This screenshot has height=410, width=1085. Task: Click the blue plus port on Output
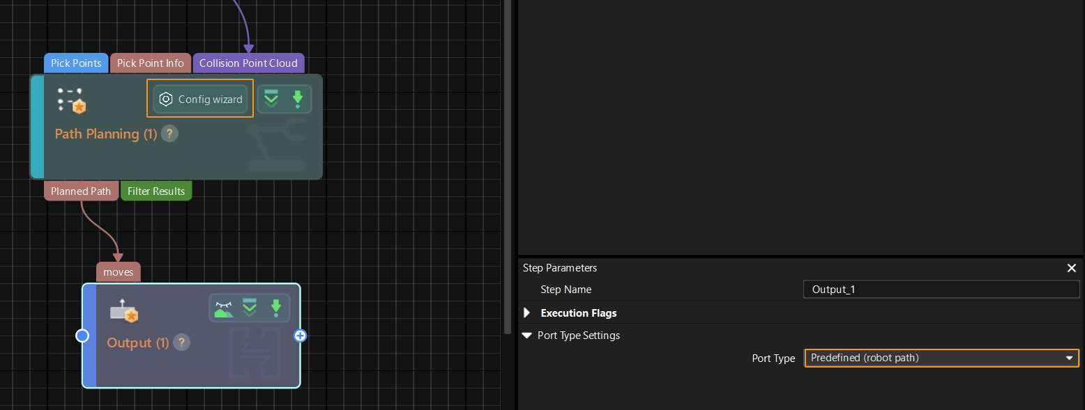coord(301,336)
